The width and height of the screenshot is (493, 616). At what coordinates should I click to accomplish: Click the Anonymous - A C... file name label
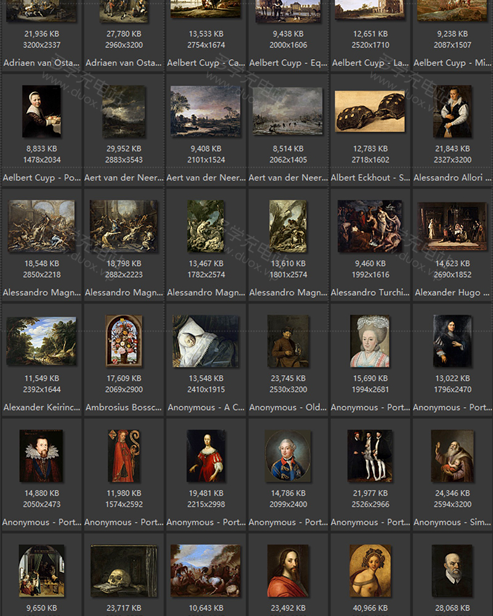[x=206, y=407]
